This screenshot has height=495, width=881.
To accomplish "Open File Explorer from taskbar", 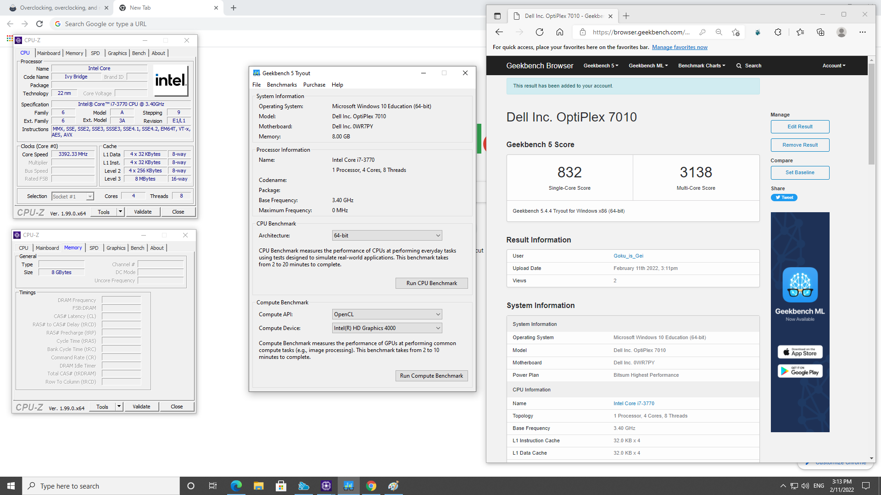I will coord(259,486).
